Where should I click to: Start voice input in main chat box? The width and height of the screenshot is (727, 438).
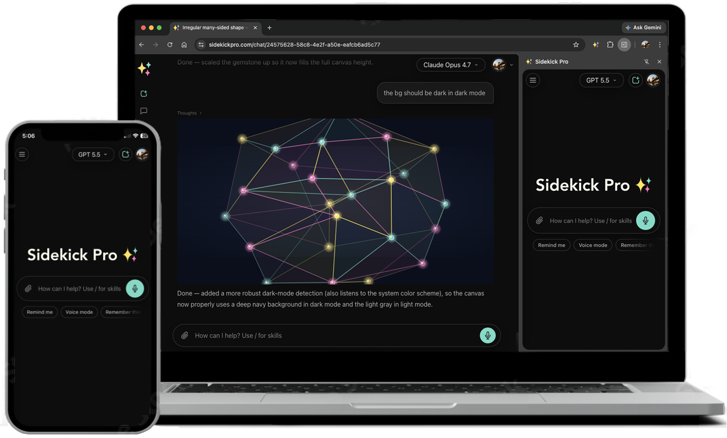[488, 335]
